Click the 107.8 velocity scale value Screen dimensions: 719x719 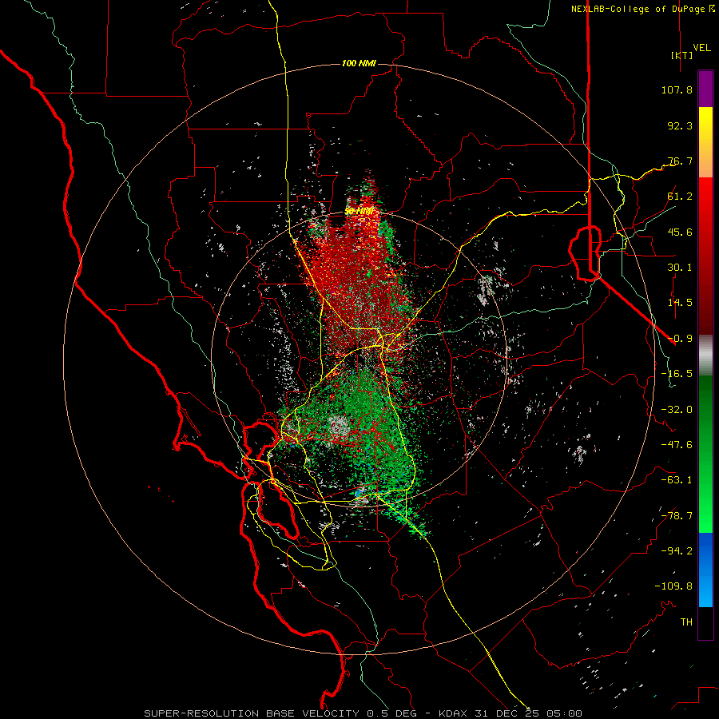[677, 89]
